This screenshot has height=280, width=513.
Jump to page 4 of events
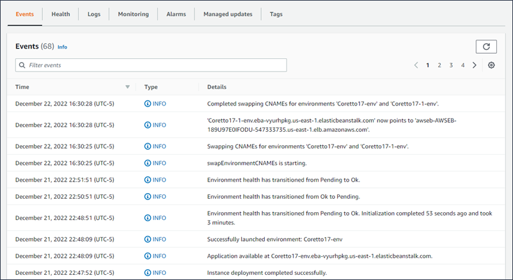462,65
